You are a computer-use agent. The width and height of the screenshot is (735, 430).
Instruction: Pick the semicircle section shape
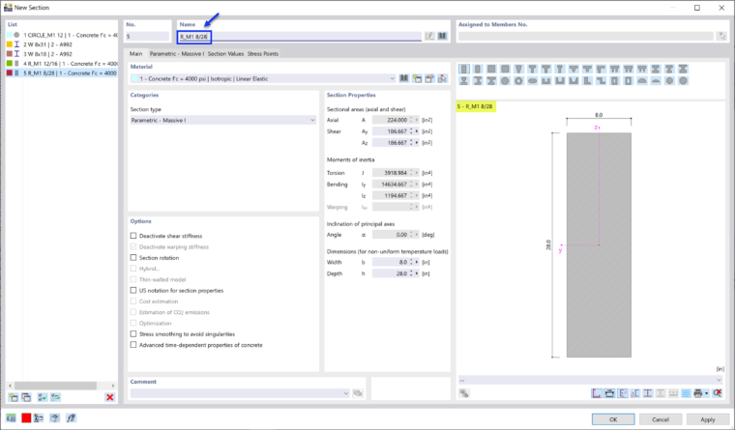pyautogui.click(x=642, y=81)
